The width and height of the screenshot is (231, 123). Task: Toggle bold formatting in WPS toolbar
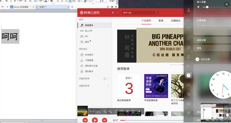[x=6, y=1]
